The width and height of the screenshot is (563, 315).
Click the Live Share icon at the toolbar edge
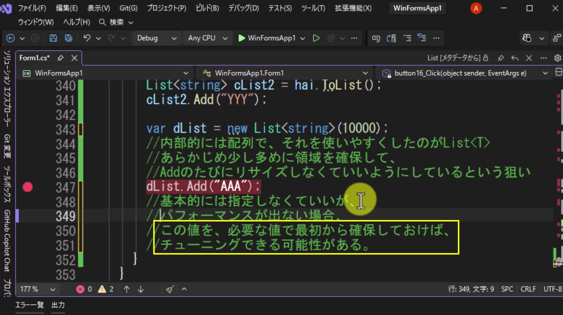pyautogui.click(x=557, y=38)
